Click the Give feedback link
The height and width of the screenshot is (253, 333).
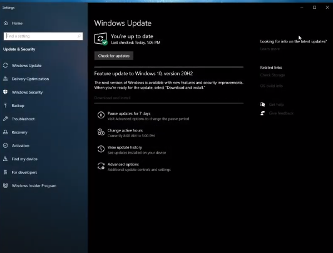(x=281, y=113)
